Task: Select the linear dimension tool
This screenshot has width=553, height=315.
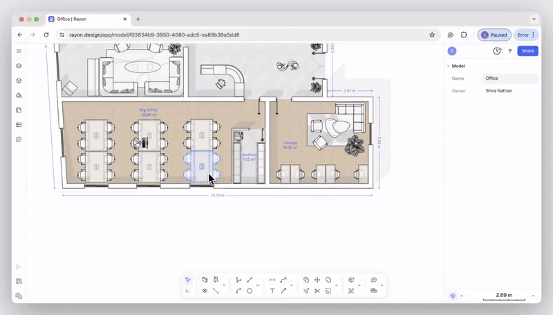Action: click(272, 280)
